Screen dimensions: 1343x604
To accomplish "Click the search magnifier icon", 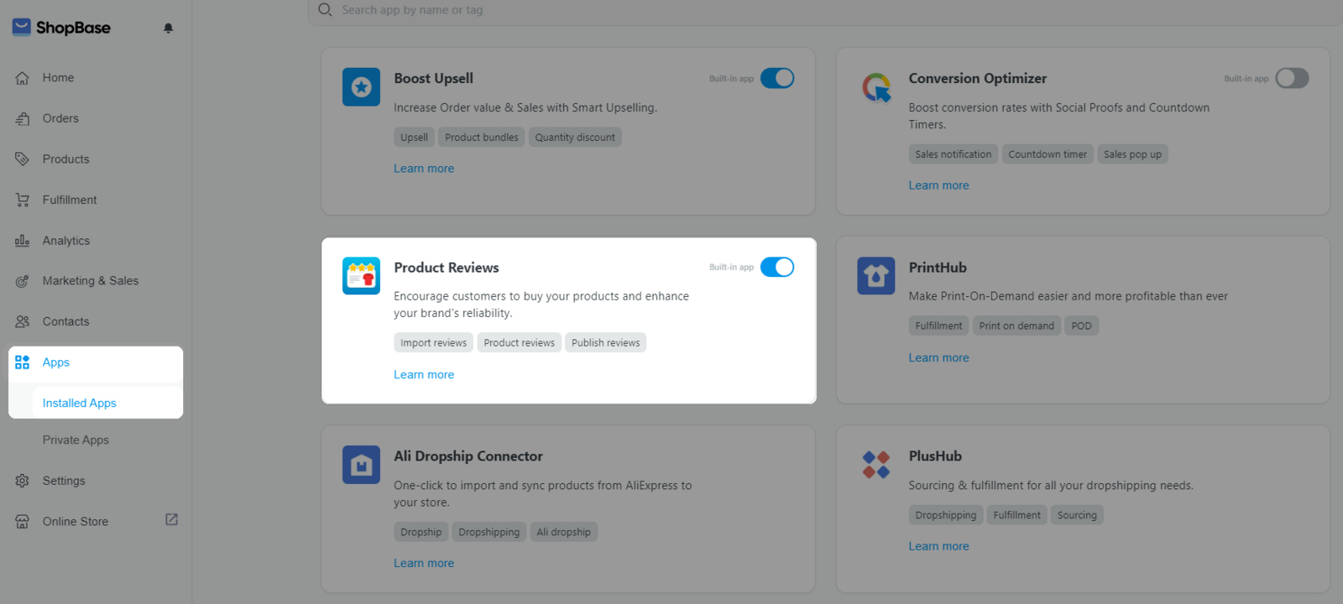I will point(325,10).
